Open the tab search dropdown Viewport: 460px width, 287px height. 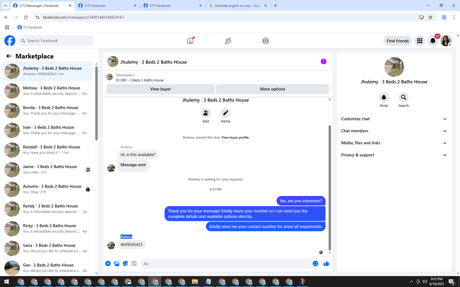coord(5,5)
